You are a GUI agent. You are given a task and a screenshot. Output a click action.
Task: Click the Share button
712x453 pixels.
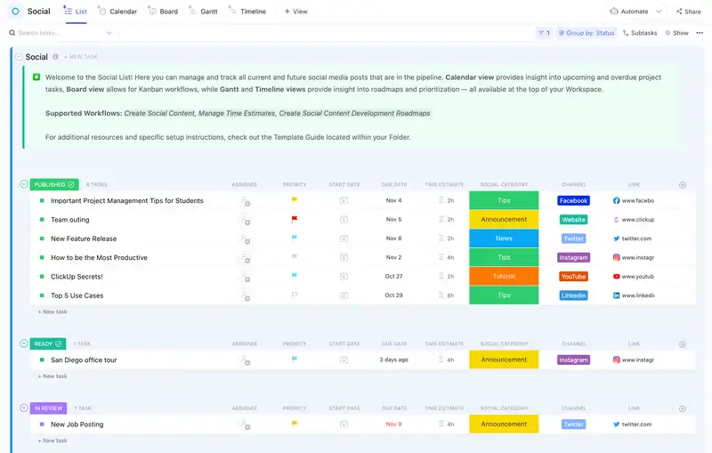689,12
